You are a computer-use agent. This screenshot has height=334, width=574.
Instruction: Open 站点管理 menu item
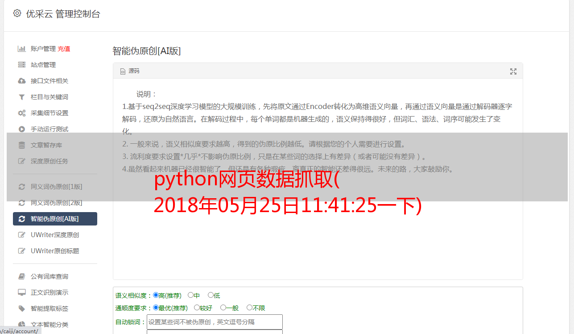point(43,65)
